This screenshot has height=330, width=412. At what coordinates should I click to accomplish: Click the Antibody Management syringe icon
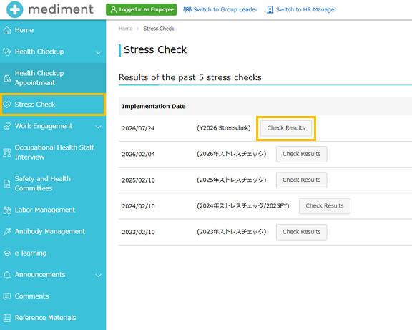point(7,232)
